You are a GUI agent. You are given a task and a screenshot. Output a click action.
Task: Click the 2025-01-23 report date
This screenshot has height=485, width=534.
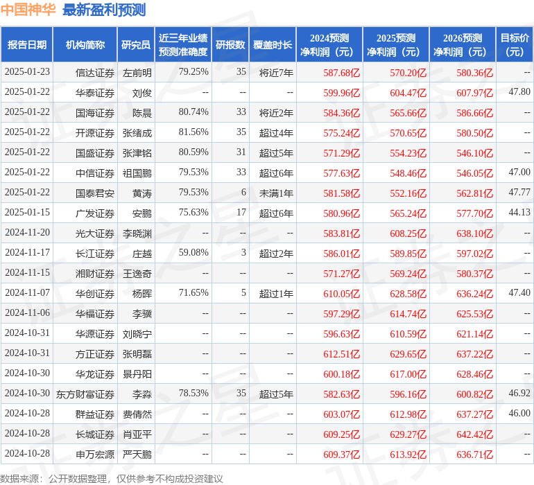coord(27,72)
